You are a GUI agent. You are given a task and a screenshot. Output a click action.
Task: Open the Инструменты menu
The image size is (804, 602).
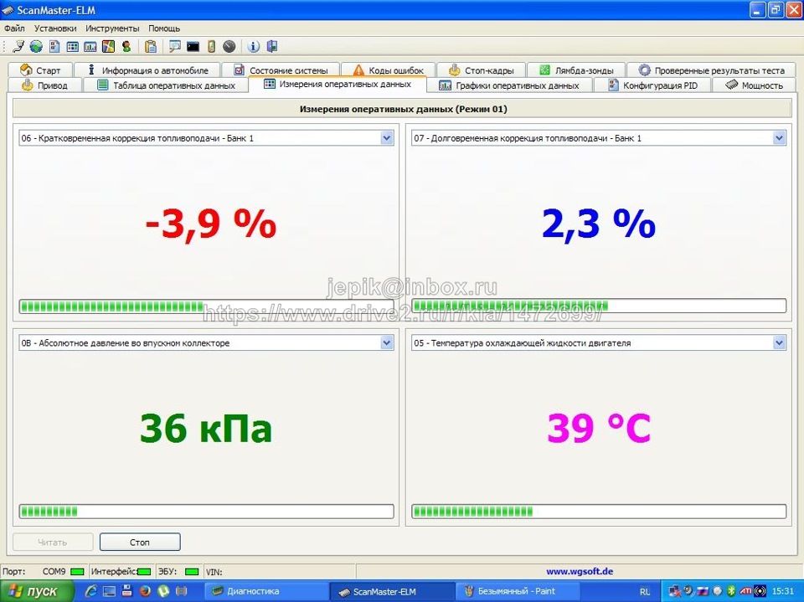112,28
